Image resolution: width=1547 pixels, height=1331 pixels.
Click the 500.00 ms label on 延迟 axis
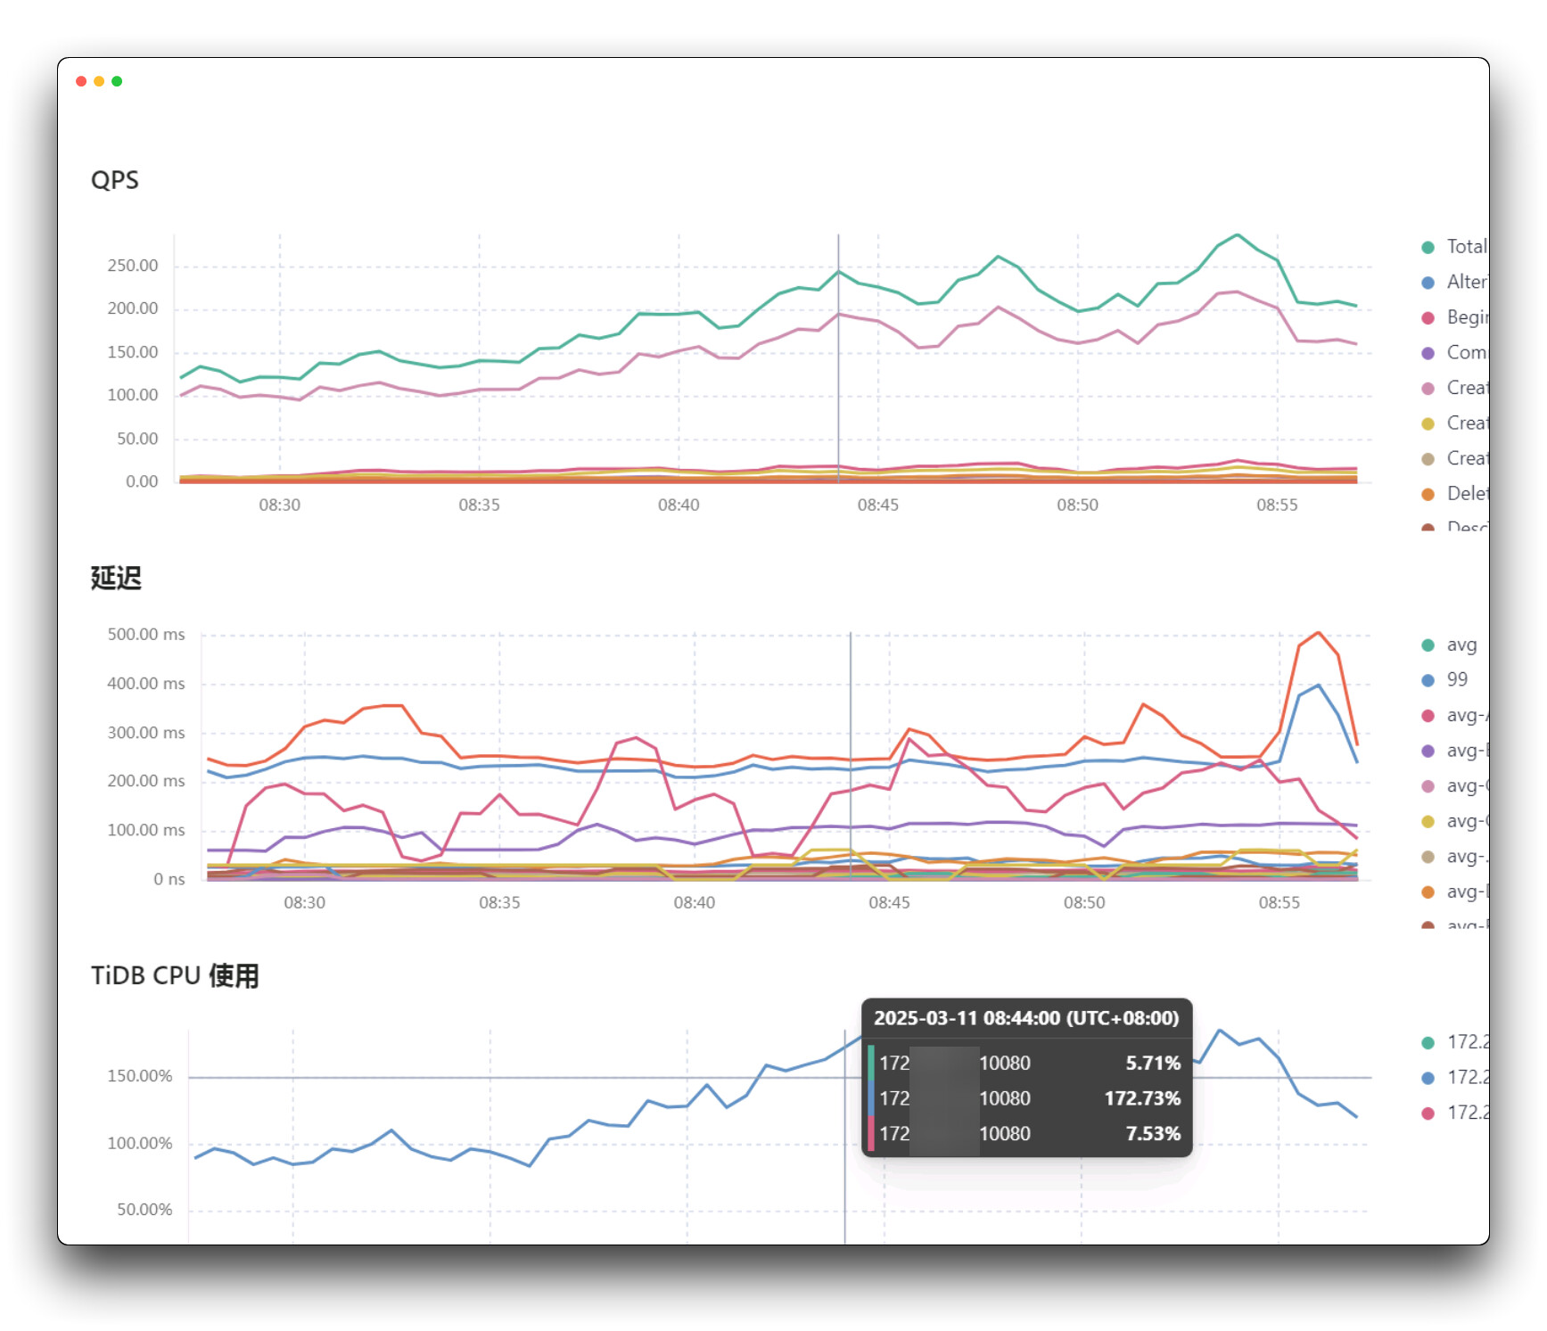(x=146, y=635)
